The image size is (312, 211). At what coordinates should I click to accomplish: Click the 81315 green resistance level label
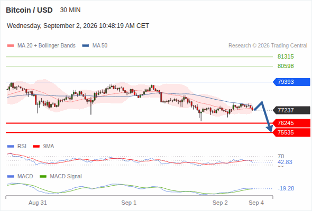coord(286,57)
